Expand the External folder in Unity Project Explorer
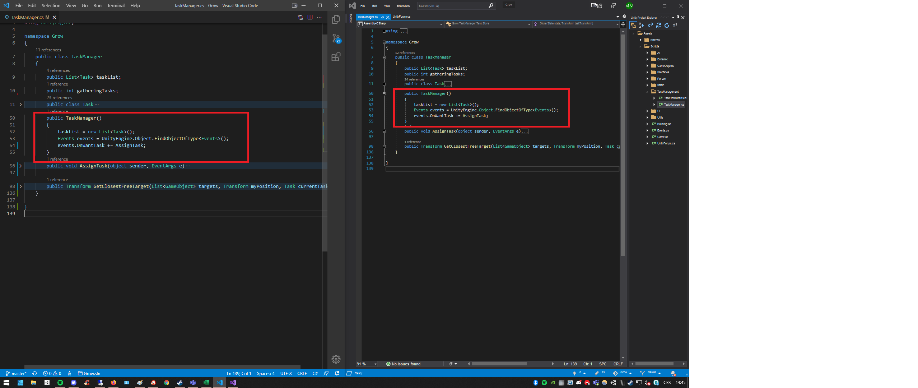Image resolution: width=918 pixels, height=388 pixels. 640,40
